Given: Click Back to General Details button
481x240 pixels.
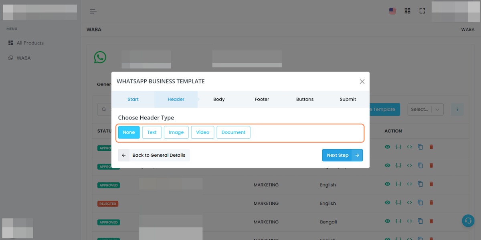Looking at the screenshot, I should (x=154, y=155).
